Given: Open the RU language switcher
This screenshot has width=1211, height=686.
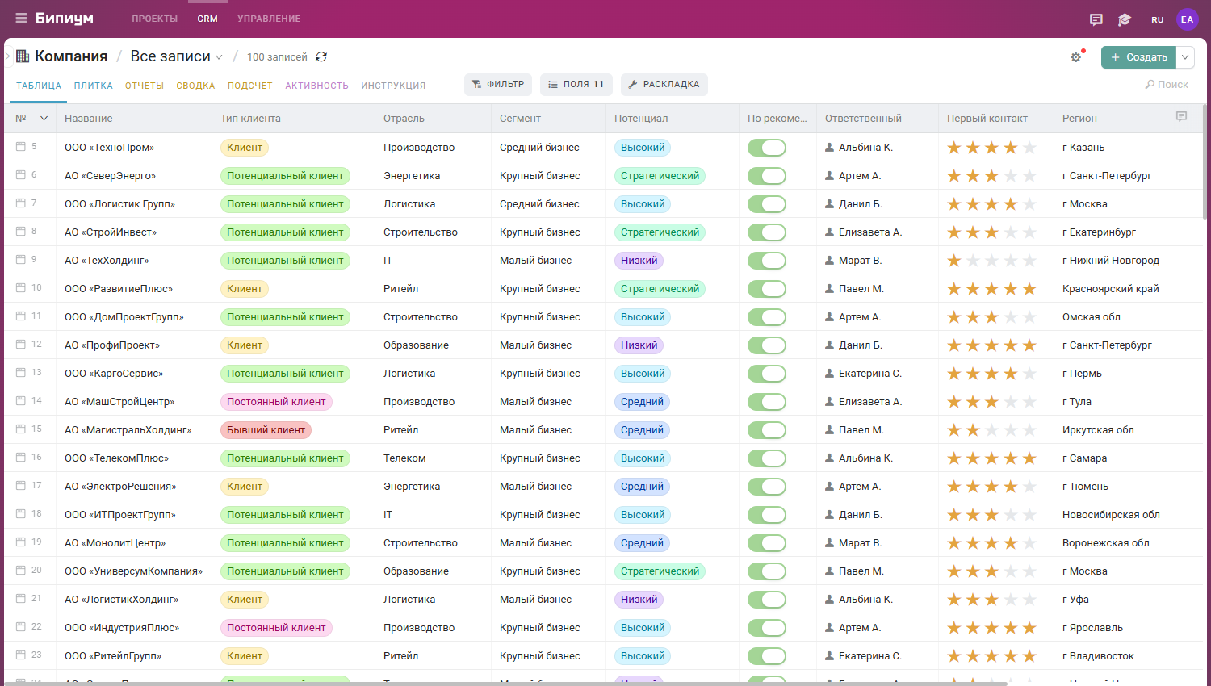Looking at the screenshot, I should click(x=1158, y=19).
